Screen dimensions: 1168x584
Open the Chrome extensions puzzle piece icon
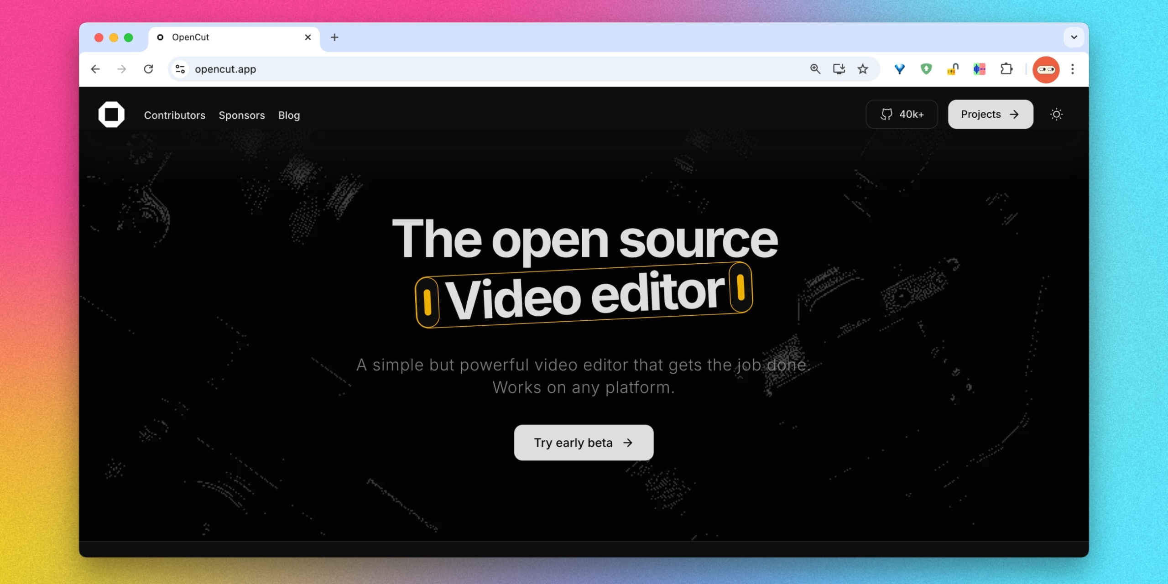1006,69
